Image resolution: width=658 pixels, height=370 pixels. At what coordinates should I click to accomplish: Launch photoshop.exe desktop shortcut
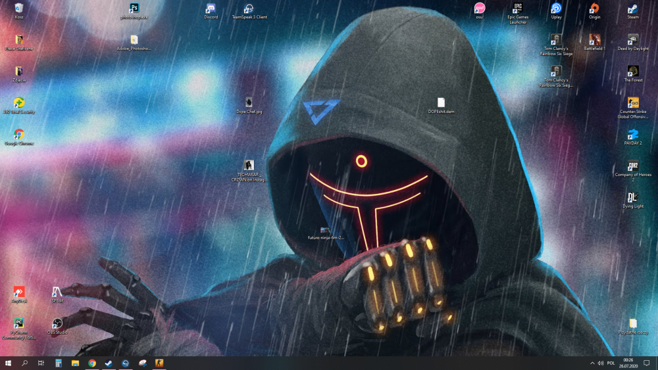pos(134,11)
